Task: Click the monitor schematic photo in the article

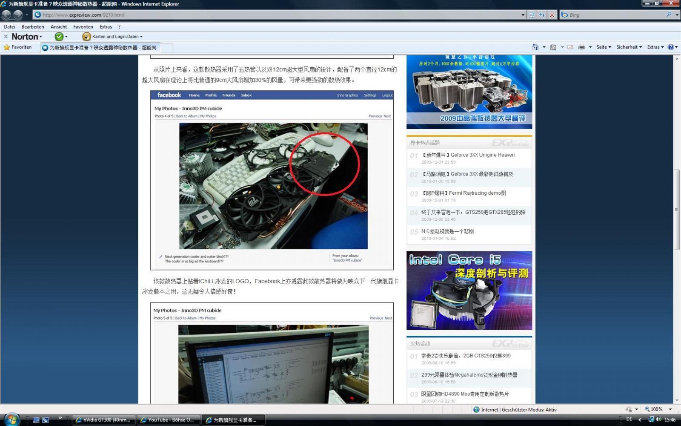Action: 273,364
